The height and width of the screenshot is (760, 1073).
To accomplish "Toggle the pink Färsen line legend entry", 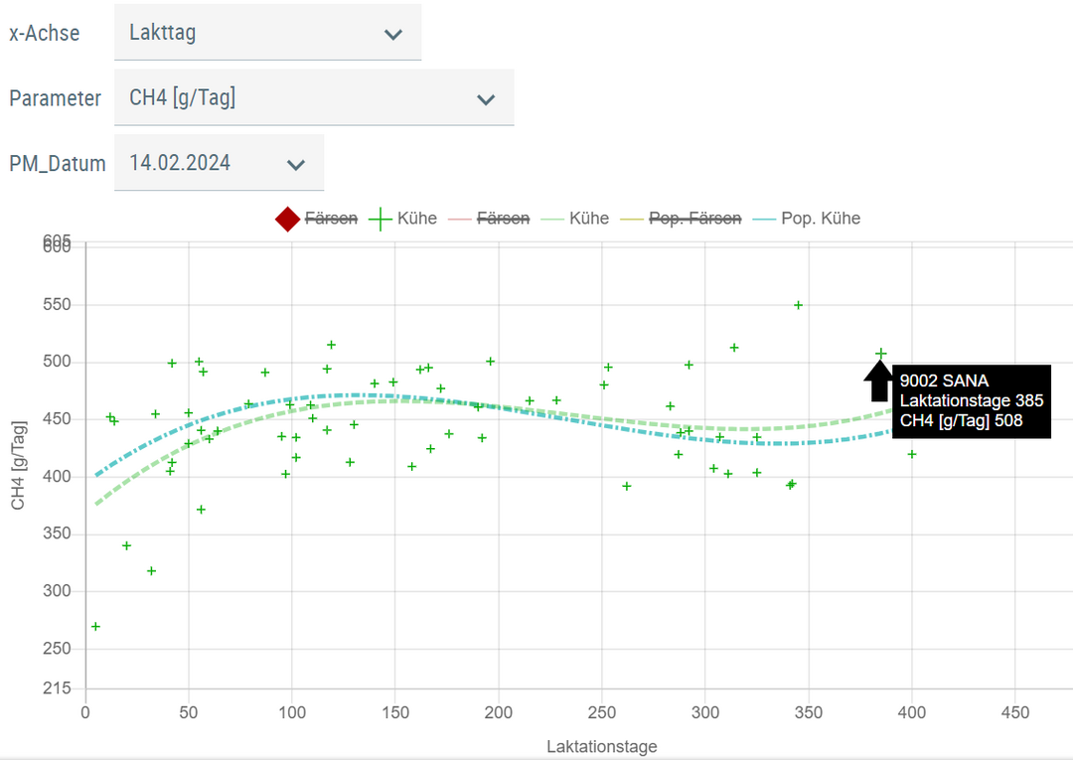I will coord(489,219).
